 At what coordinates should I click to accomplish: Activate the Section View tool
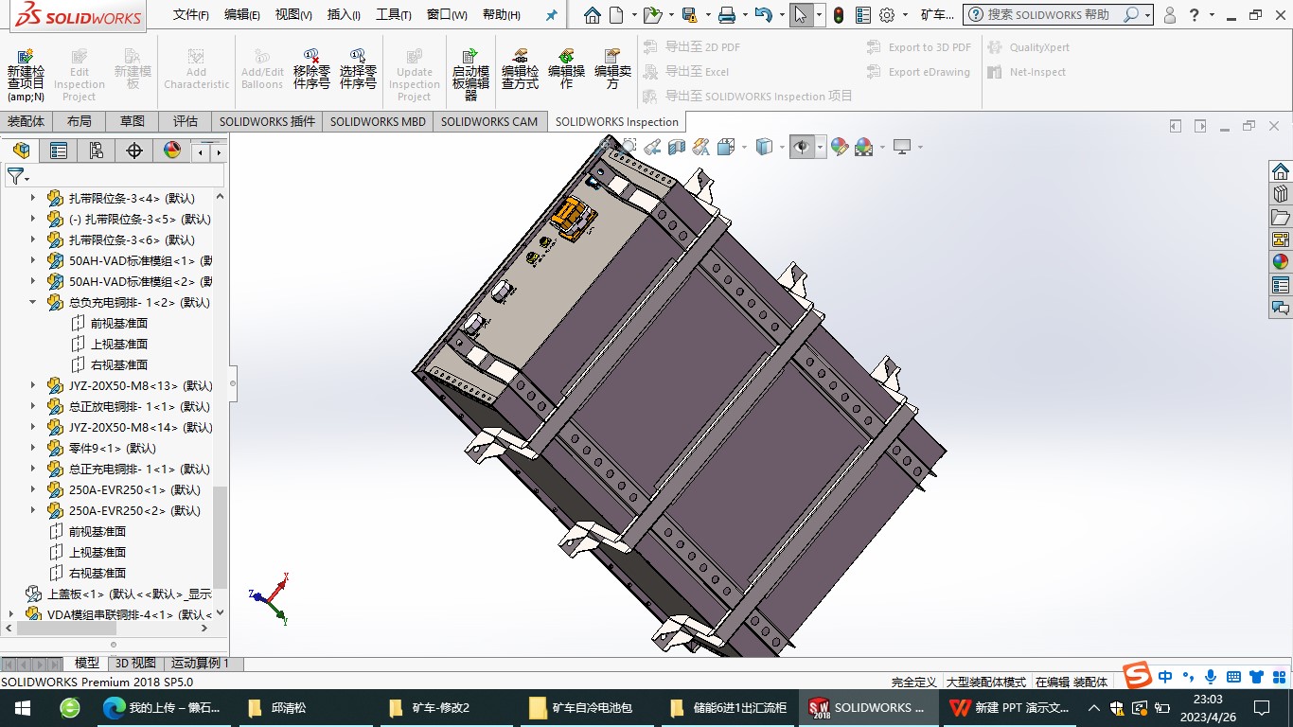pyautogui.click(x=677, y=147)
